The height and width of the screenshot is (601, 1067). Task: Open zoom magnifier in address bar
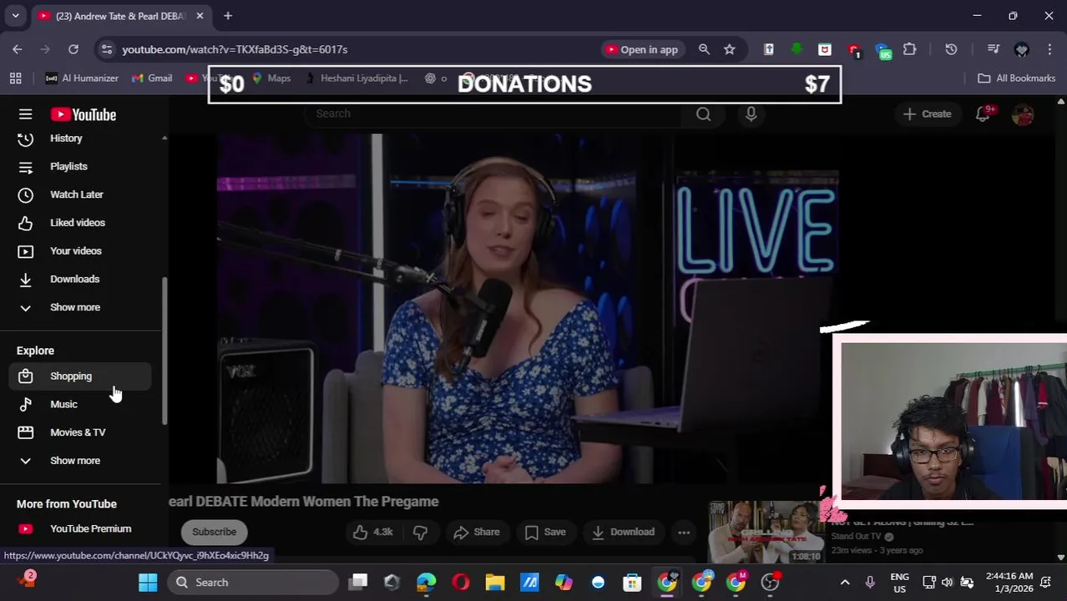[704, 49]
